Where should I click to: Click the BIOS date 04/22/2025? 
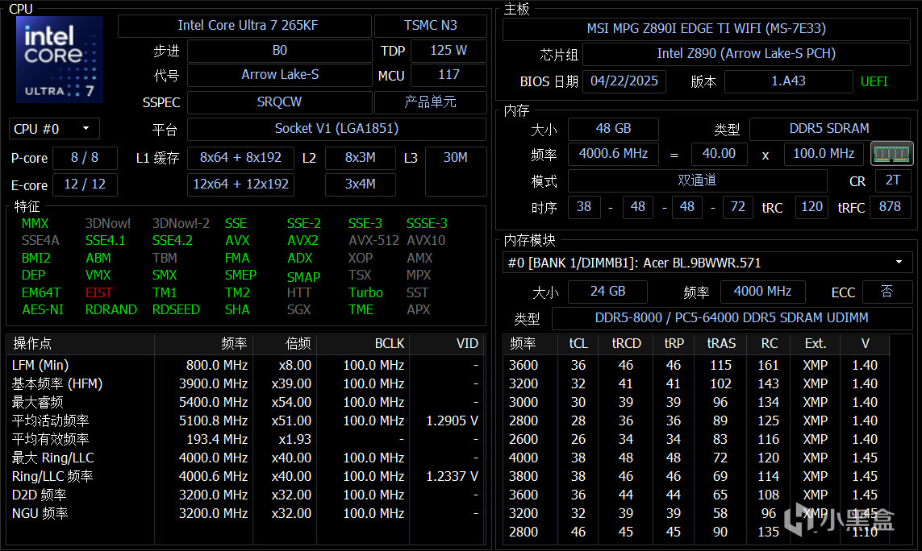click(x=624, y=81)
